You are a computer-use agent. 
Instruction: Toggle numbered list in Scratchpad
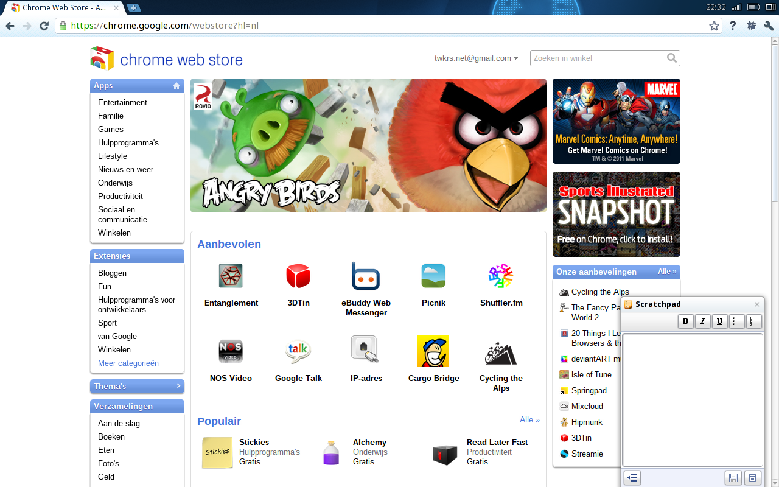(754, 321)
